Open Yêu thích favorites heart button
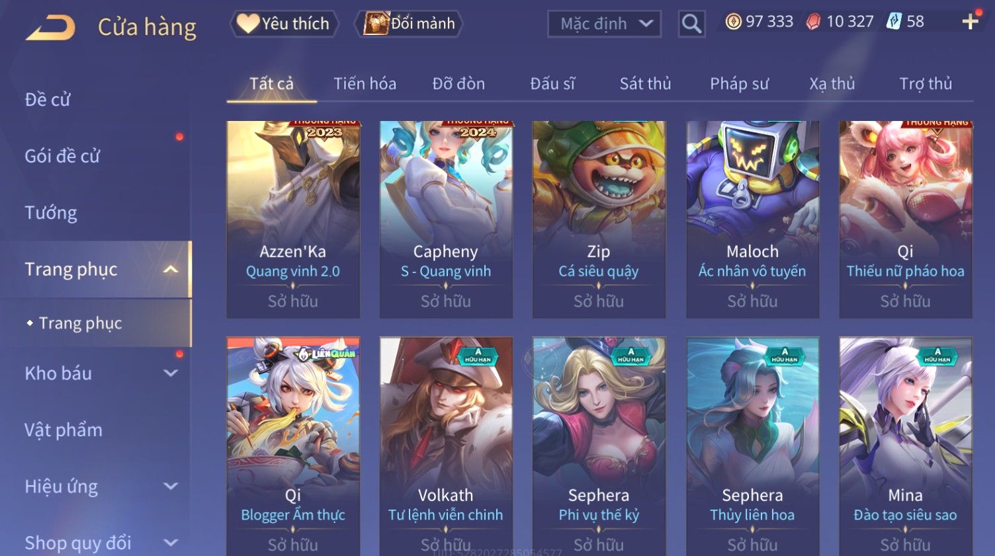 [x=284, y=24]
